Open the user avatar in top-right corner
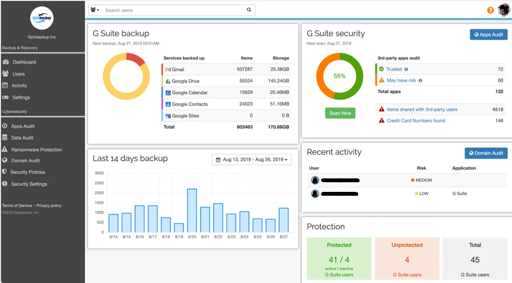The image size is (512, 283). [x=504, y=10]
